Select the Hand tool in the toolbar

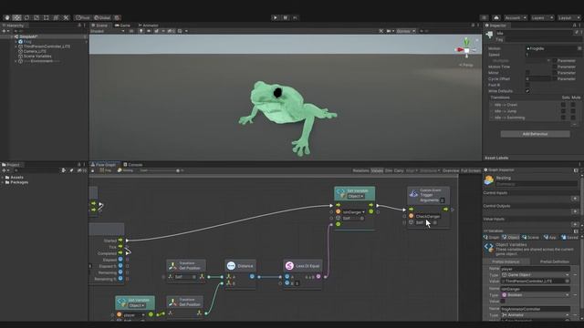coord(6,17)
